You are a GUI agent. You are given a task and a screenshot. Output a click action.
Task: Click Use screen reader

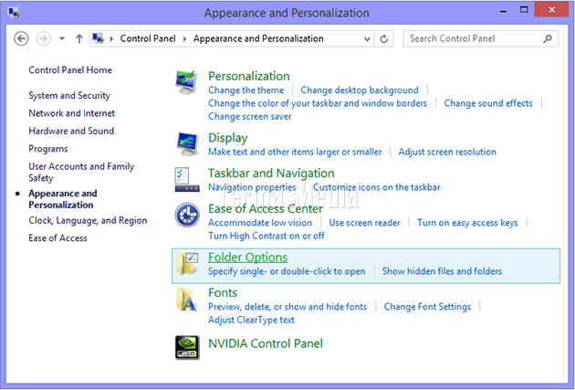point(364,223)
